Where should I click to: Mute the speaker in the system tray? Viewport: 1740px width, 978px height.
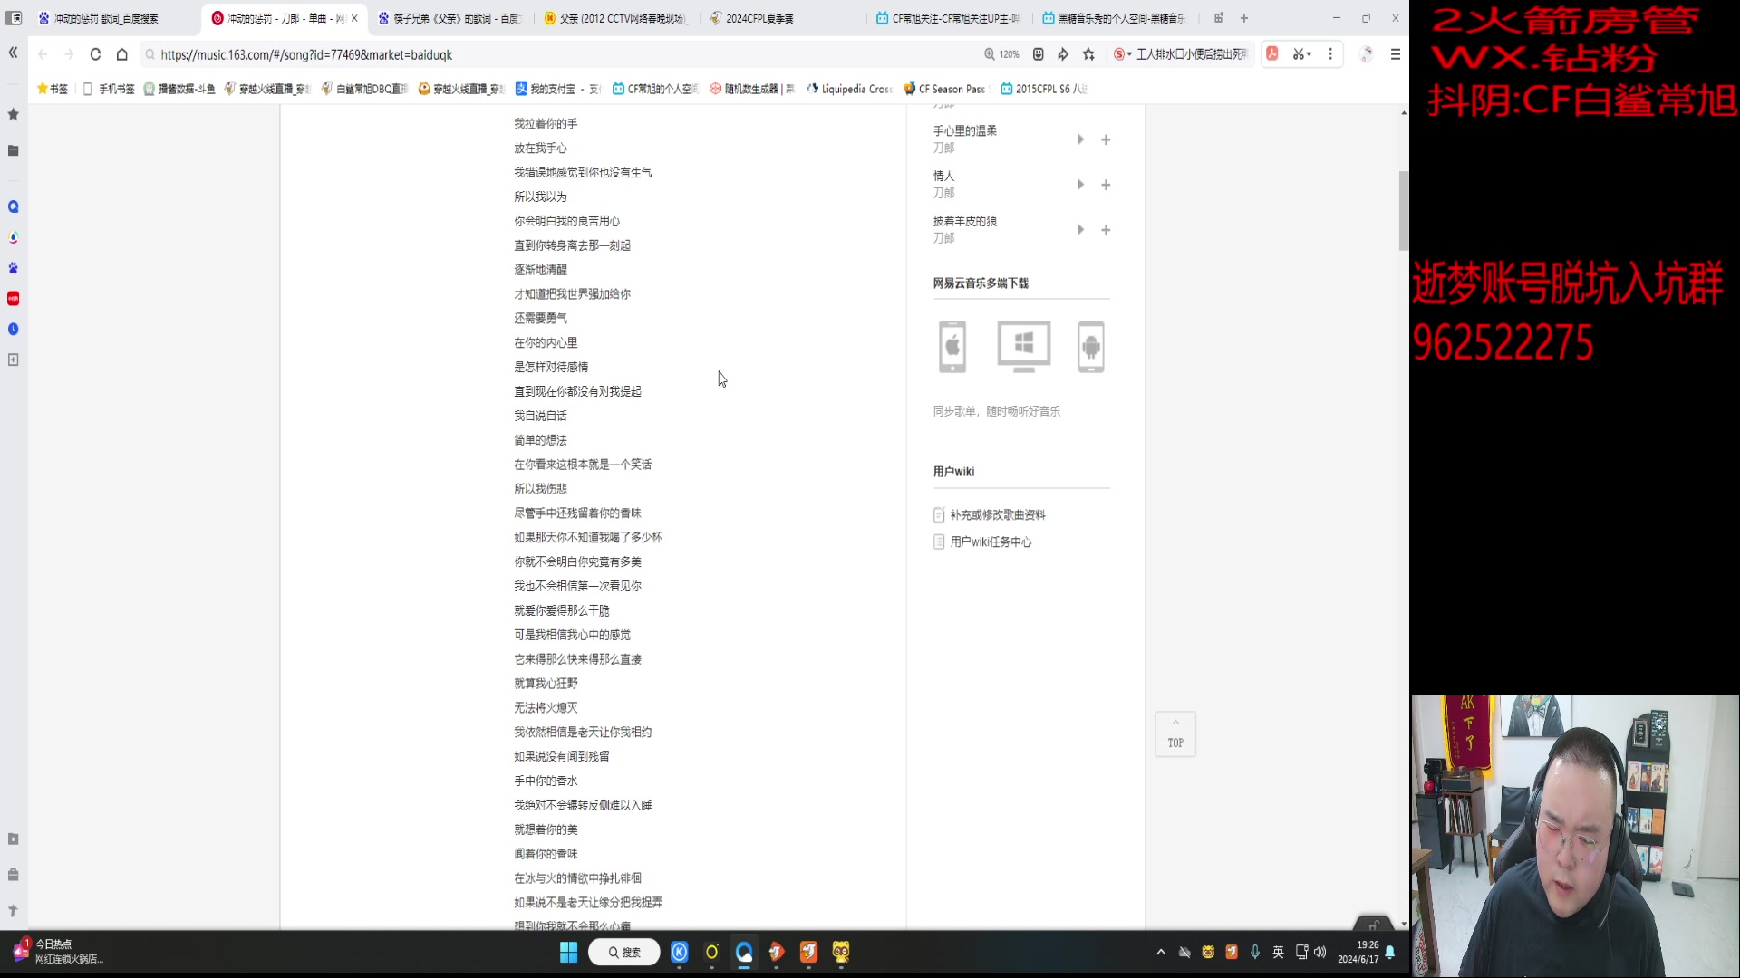tap(1320, 952)
